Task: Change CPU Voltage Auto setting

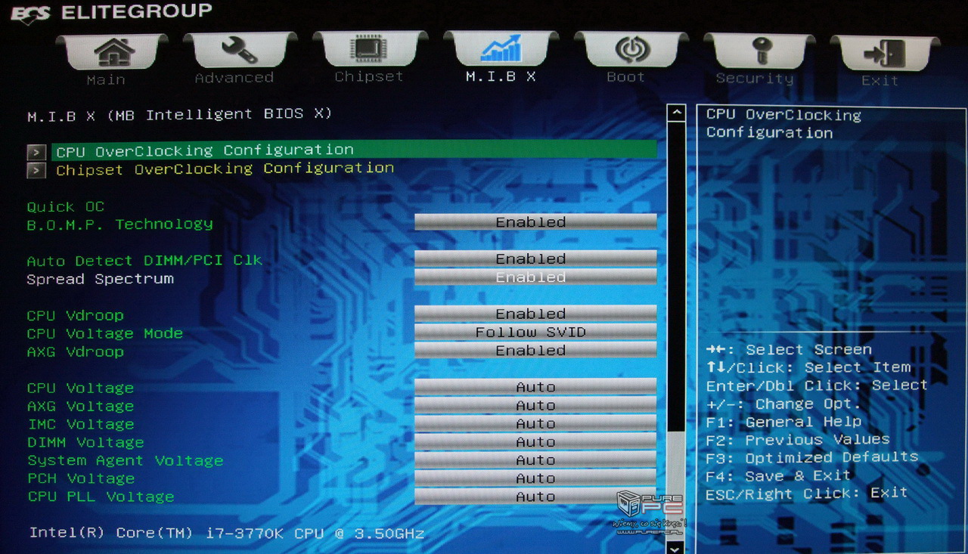Action: point(535,387)
